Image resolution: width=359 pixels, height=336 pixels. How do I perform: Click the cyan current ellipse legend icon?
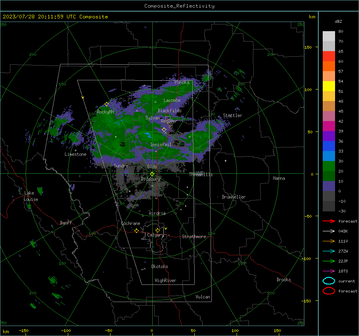[329, 281]
